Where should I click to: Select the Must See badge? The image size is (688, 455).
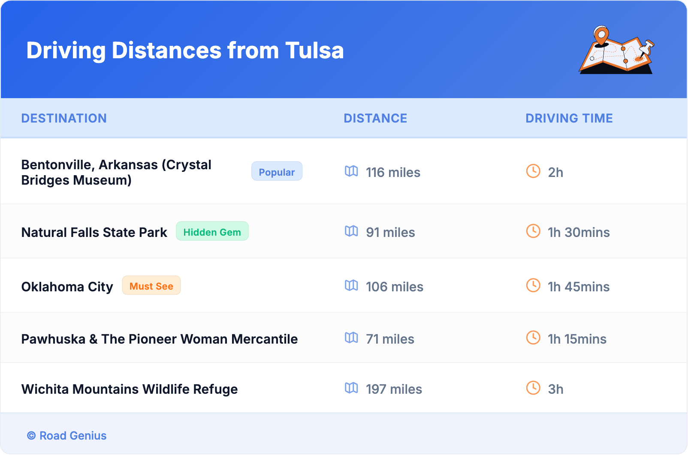pyautogui.click(x=151, y=286)
